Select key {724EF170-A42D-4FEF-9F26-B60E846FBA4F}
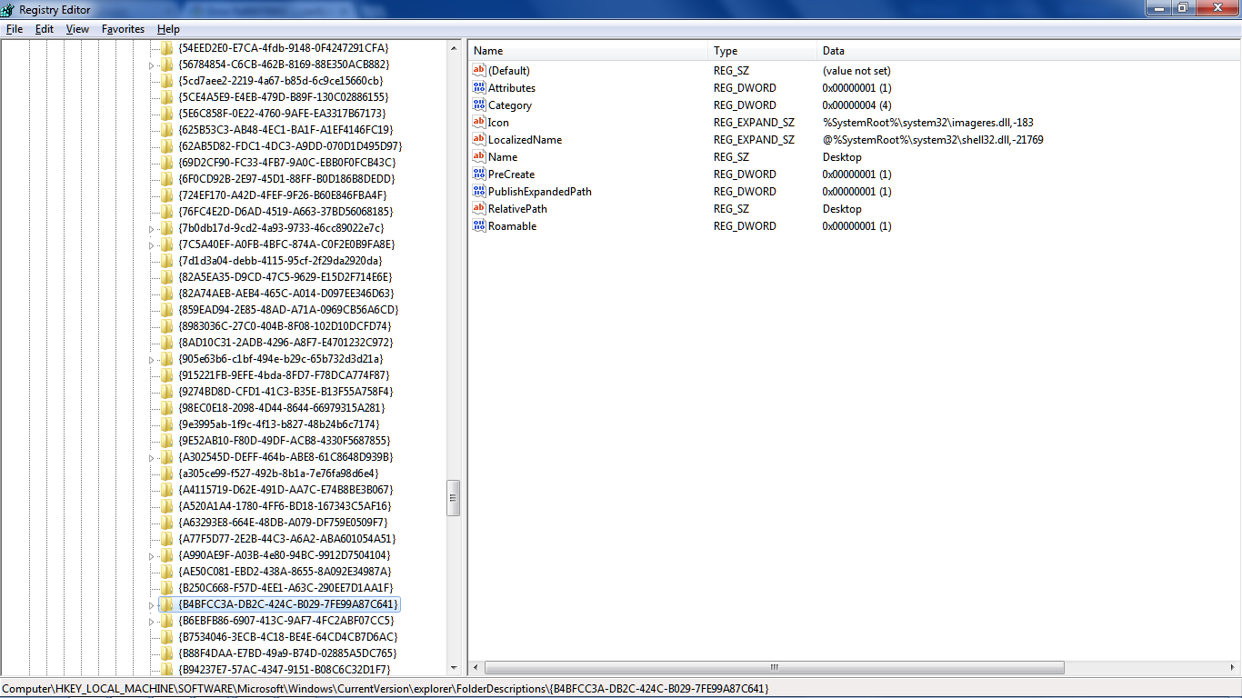The width and height of the screenshot is (1242, 698). pyautogui.click(x=283, y=194)
